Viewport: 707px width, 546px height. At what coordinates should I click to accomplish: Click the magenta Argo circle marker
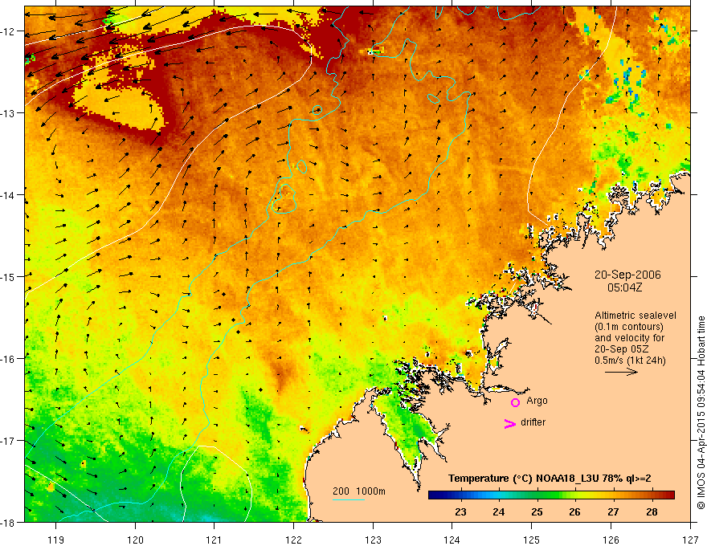pyautogui.click(x=515, y=402)
